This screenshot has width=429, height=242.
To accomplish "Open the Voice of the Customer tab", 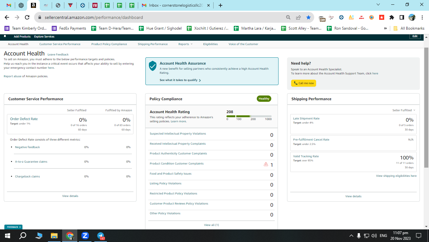I will [x=243, y=44].
